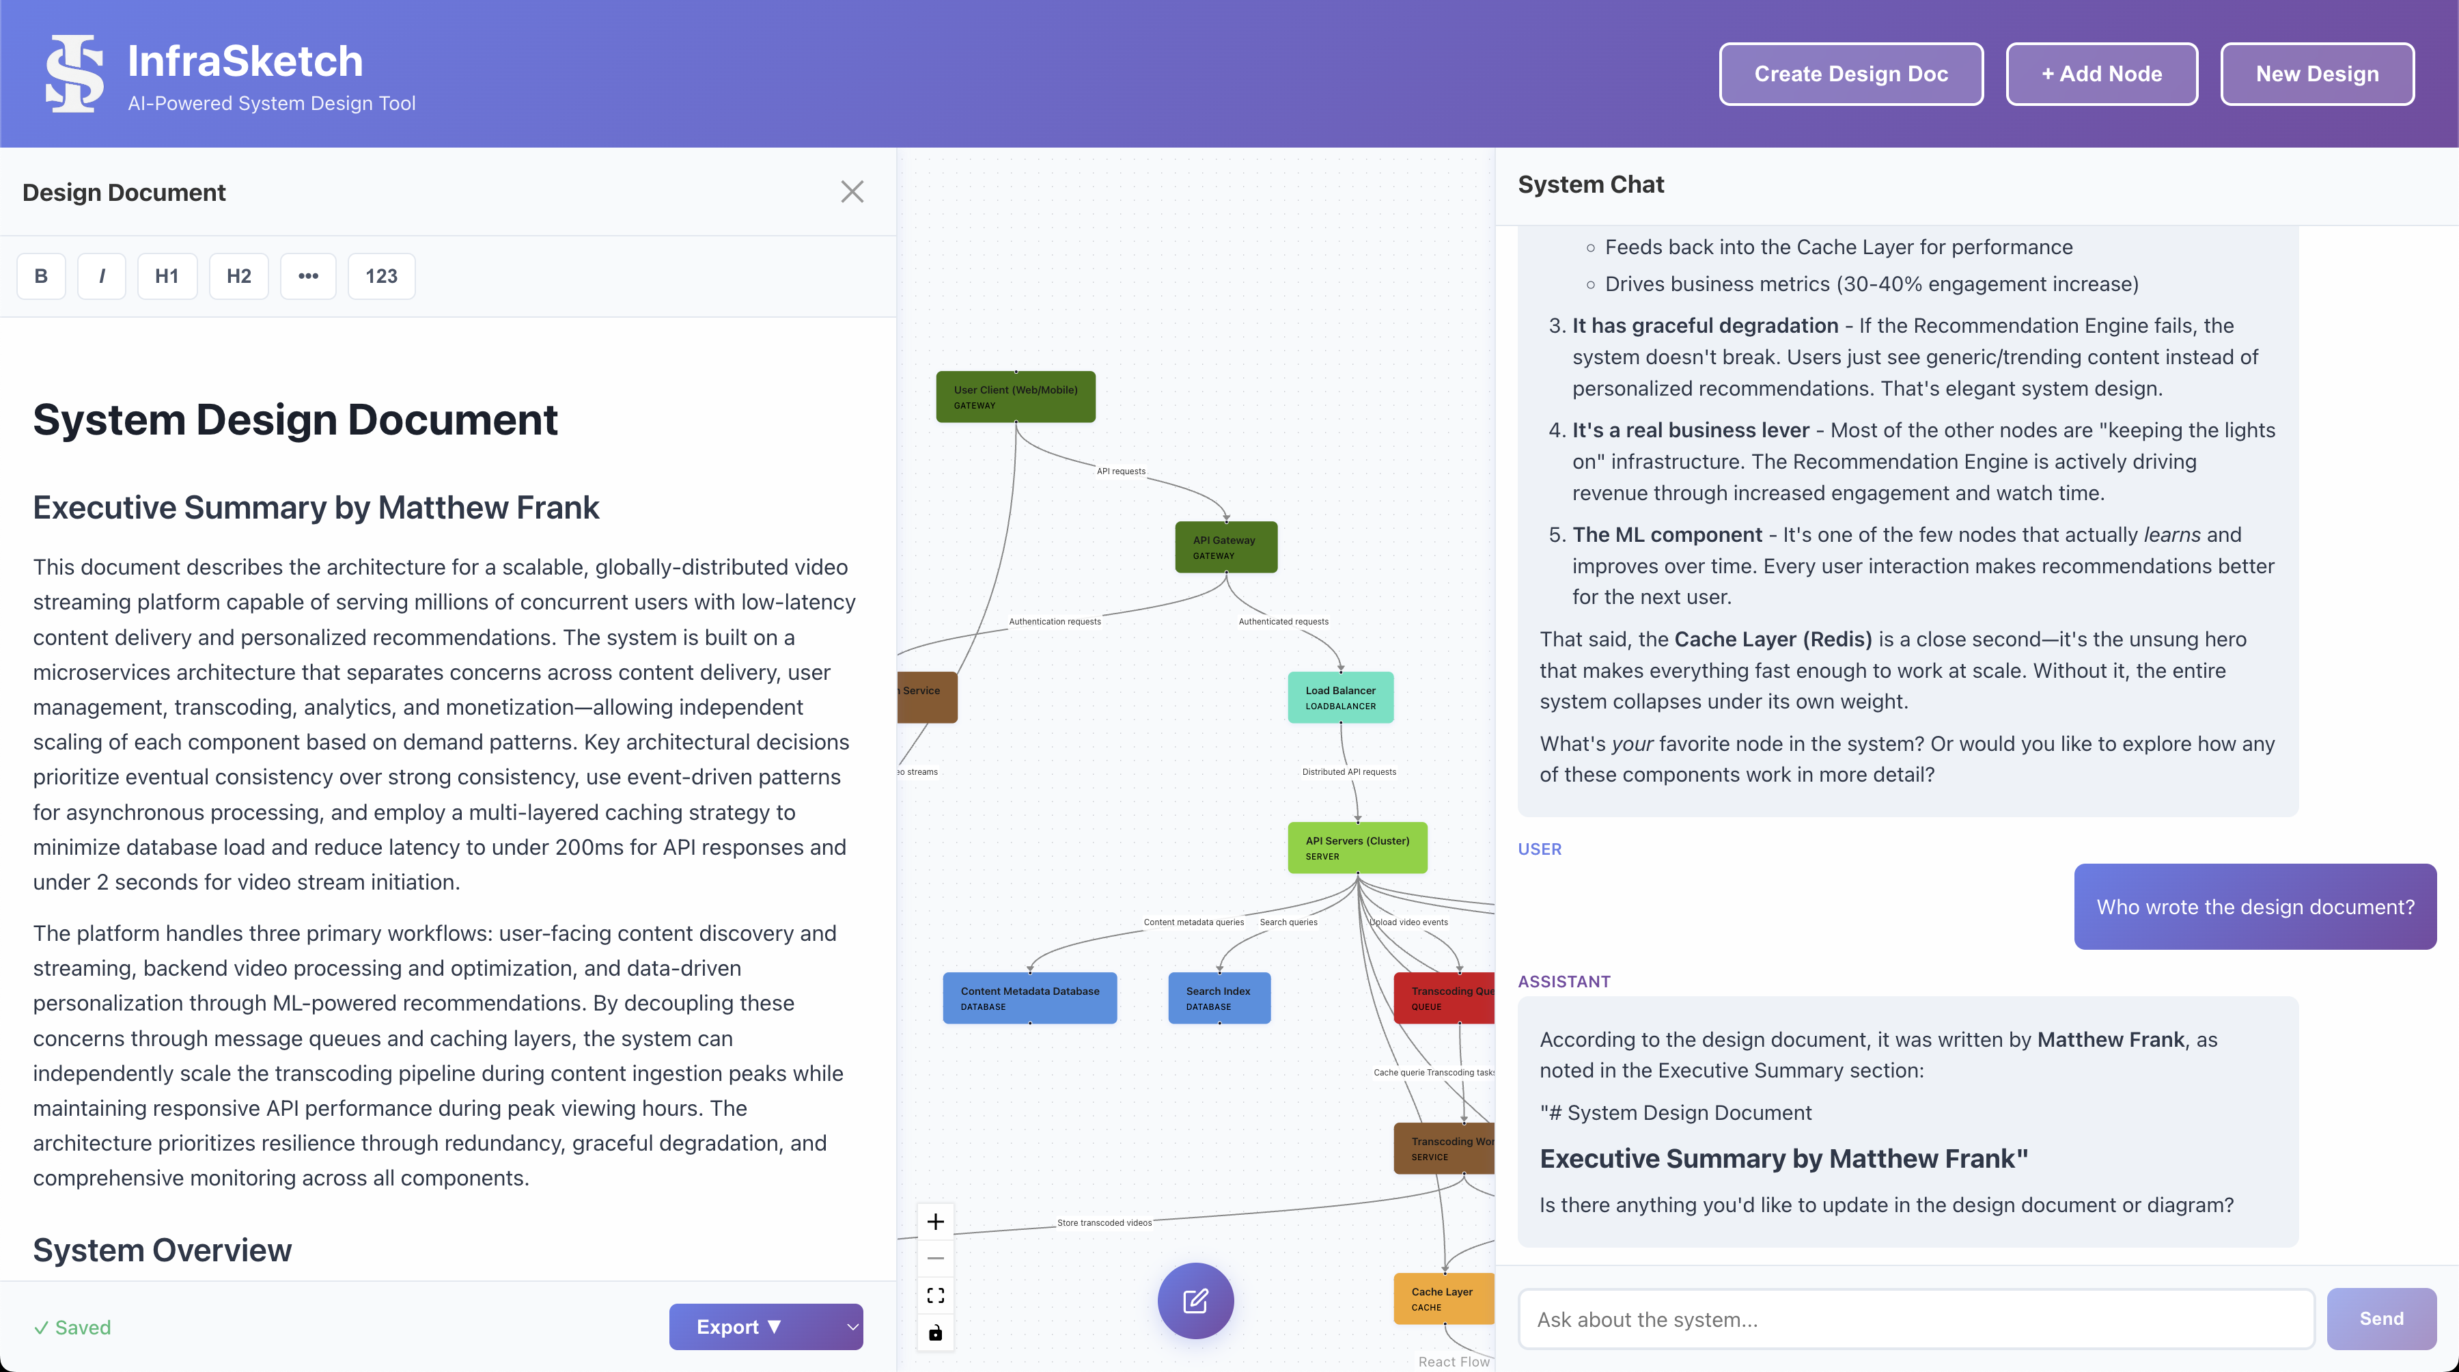This screenshot has width=2459, height=1372.
Task: Apply Heading 1 style
Action: coord(166,276)
